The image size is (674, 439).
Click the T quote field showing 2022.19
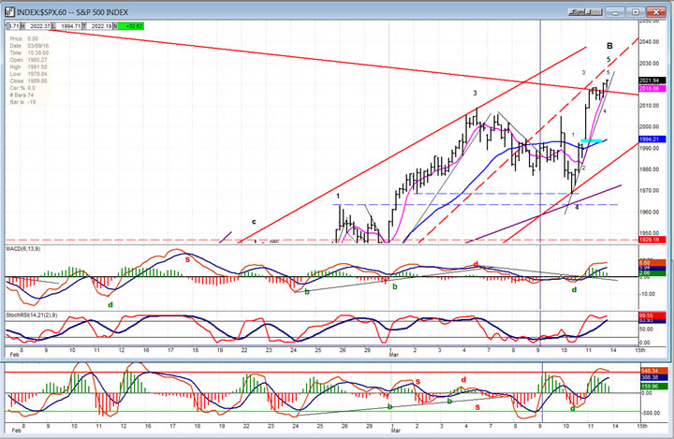(97, 26)
